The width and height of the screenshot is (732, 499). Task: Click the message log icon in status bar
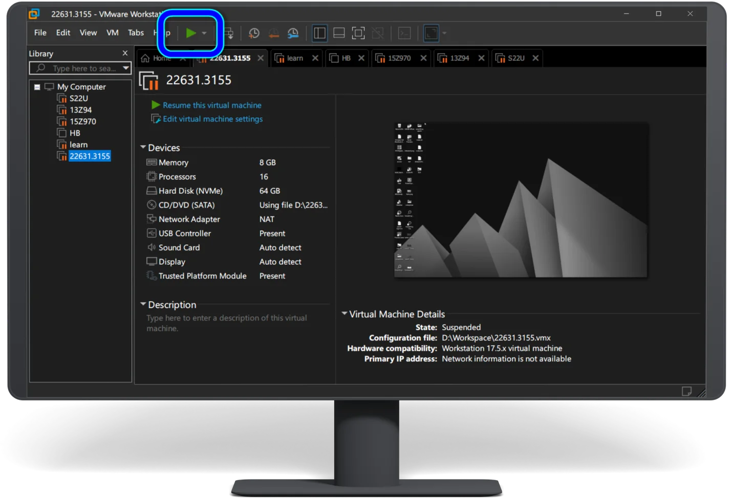pos(686,391)
